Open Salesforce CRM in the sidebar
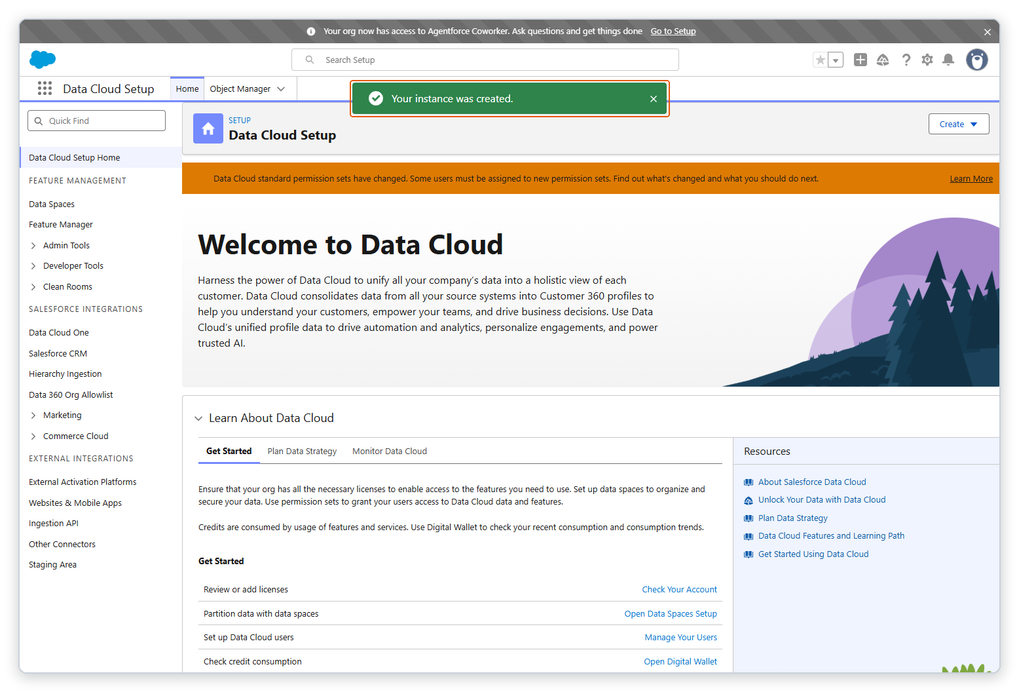This screenshot has height=692, width=1019. click(58, 353)
